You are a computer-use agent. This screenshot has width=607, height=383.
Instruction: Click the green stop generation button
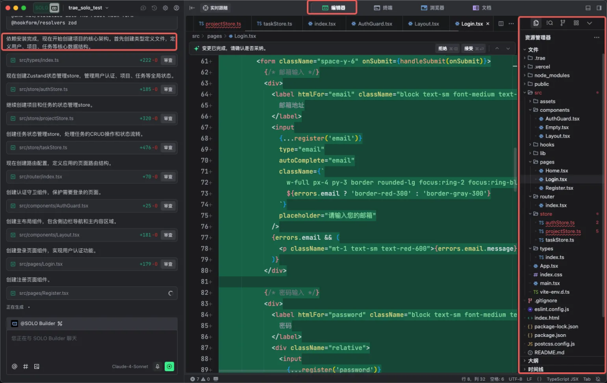[169, 366]
